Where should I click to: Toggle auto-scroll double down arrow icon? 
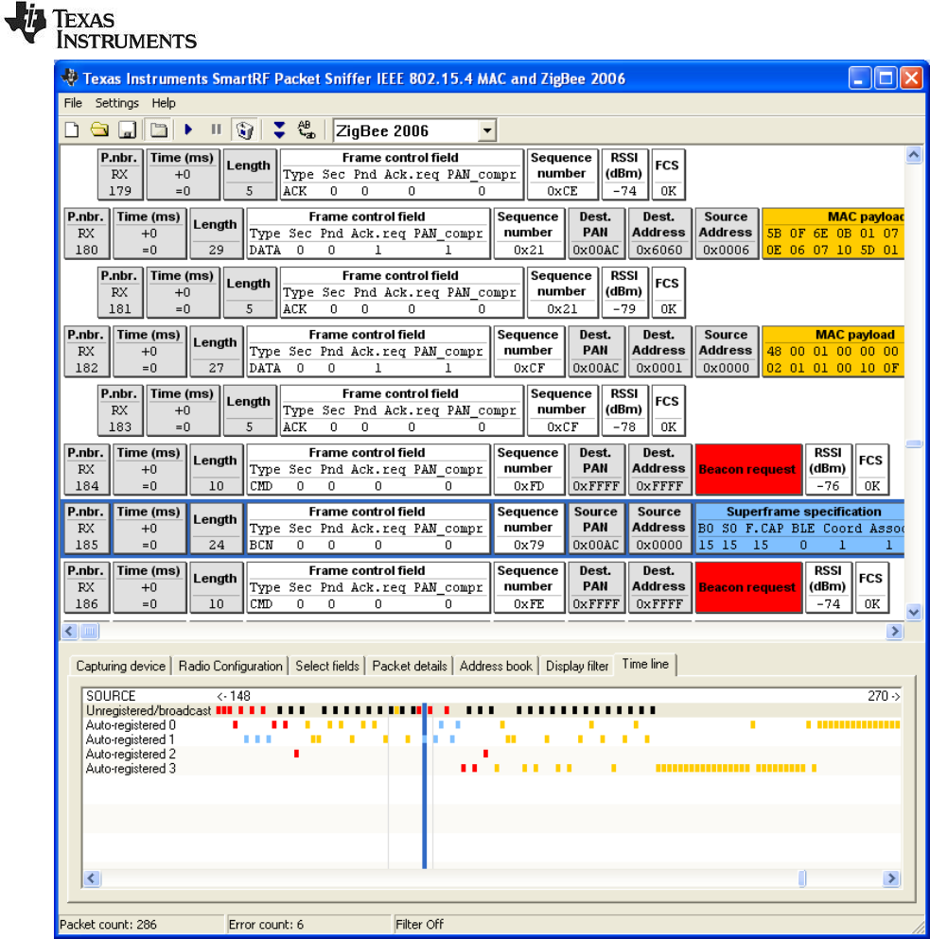pos(279,130)
